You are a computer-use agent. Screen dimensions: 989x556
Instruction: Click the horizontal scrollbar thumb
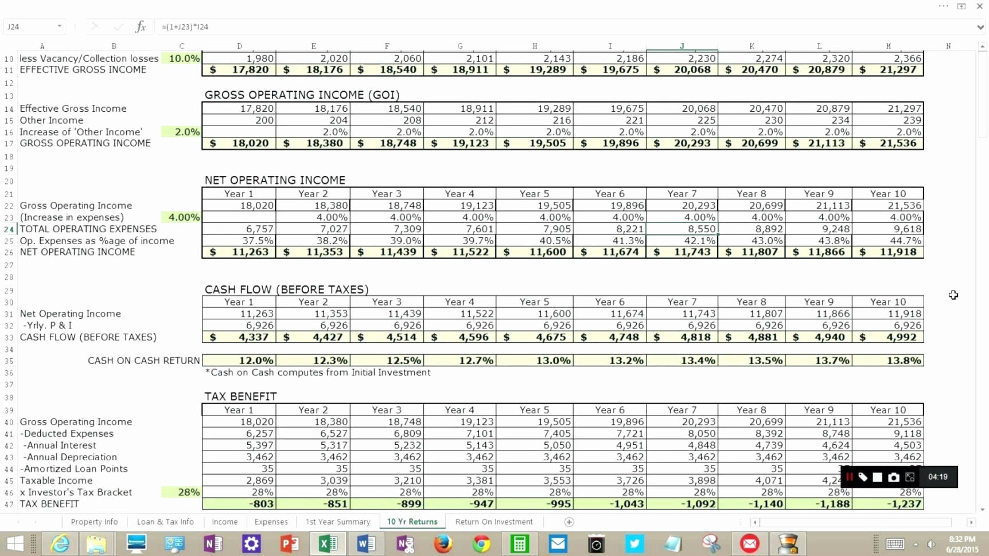tap(855, 522)
